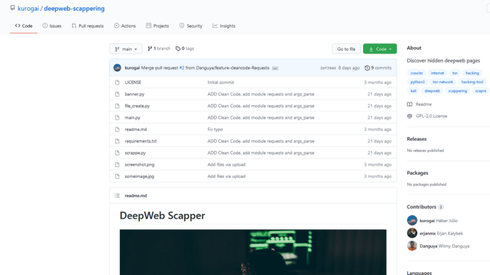Select the tor-network topic tag
Viewport: 490px width, 275px height.
coord(443,82)
